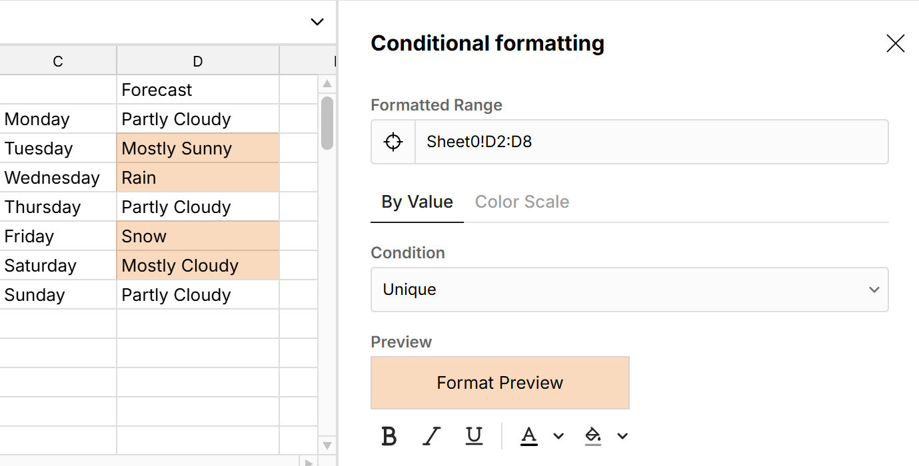Open the Condition dropdown showing Unique
The height and width of the screenshot is (466, 919).
629,290
